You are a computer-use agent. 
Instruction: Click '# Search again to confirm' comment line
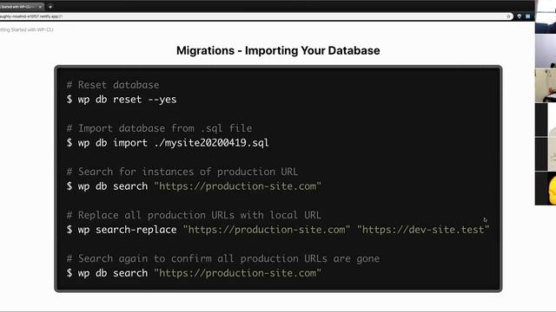click(x=223, y=258)
